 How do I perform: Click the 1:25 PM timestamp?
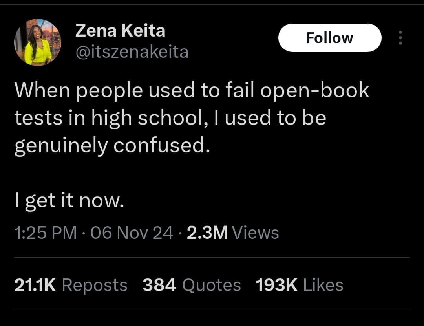tap(46, 233)
